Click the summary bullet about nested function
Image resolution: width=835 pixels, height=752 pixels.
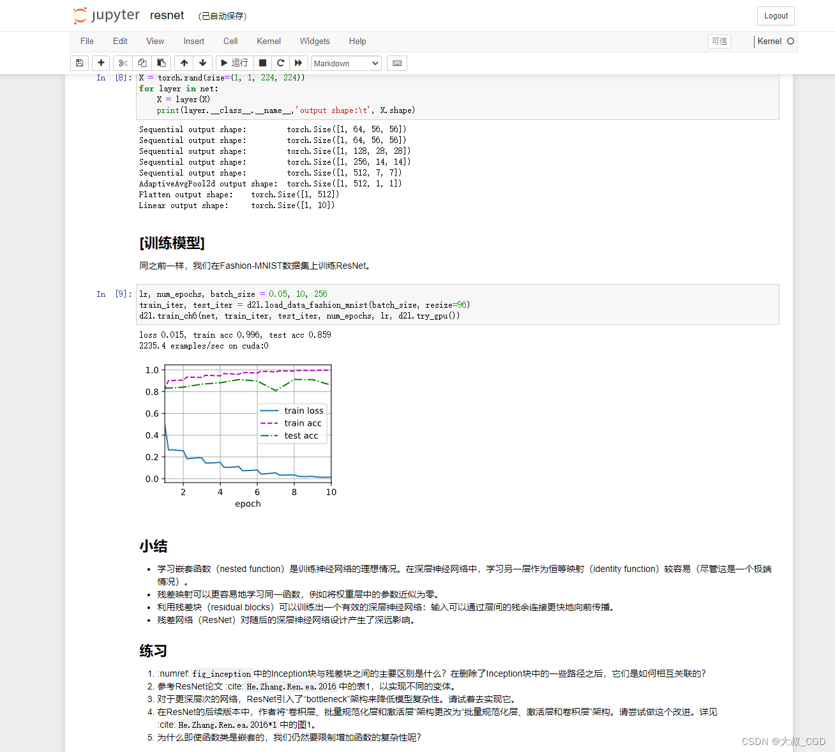(464, 575)
